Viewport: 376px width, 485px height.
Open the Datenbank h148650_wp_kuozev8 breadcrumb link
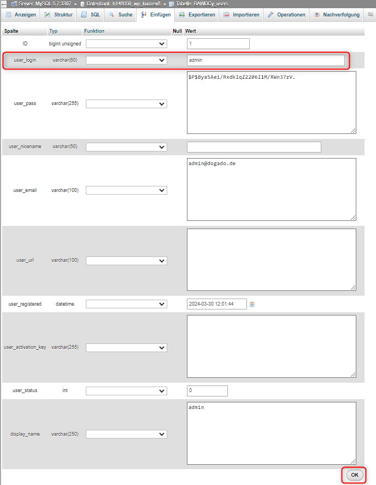(x=120, y=3)
